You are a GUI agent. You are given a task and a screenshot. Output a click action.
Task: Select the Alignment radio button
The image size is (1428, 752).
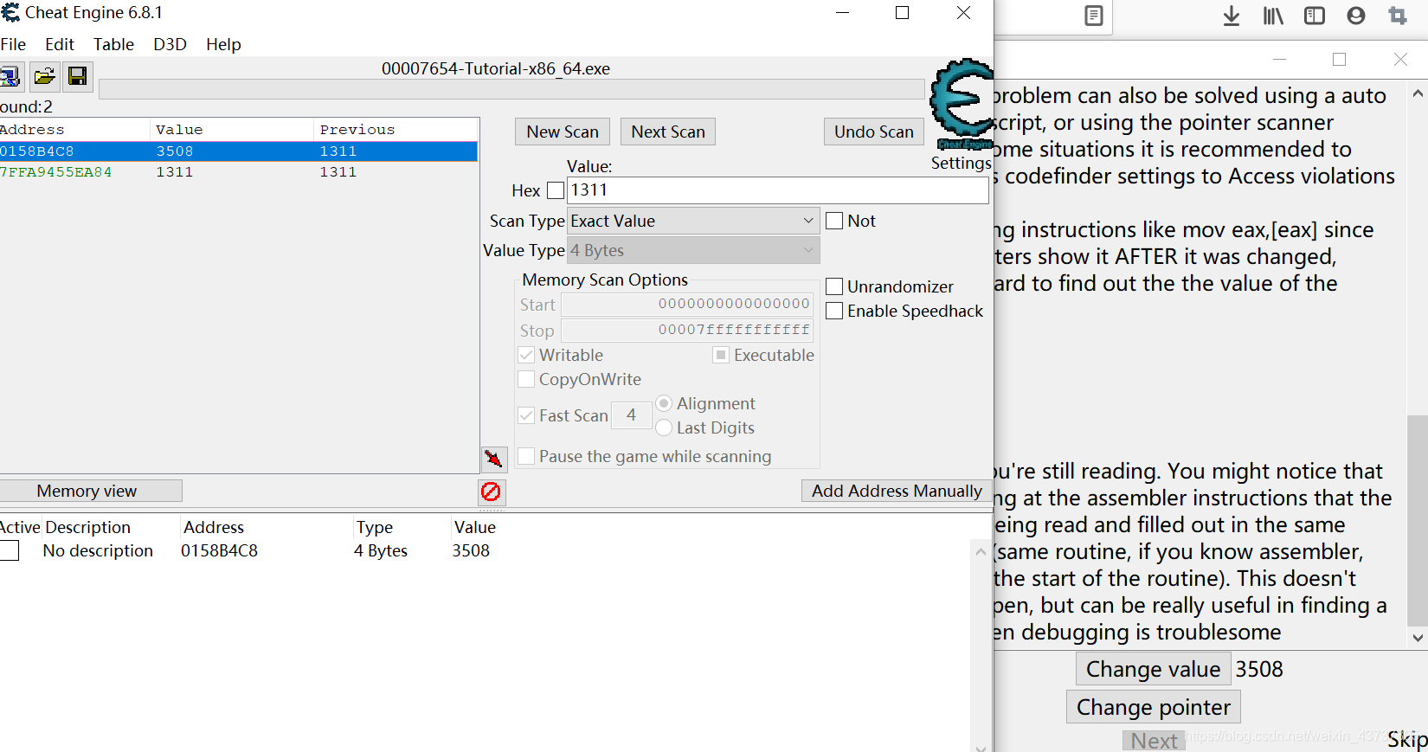coord(664,403)
